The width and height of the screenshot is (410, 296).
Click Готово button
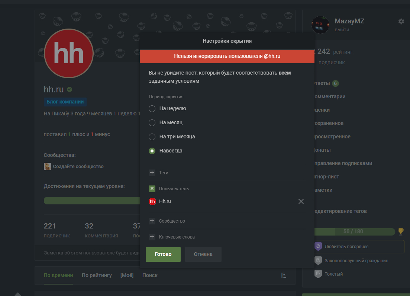[x=163, y=254]
